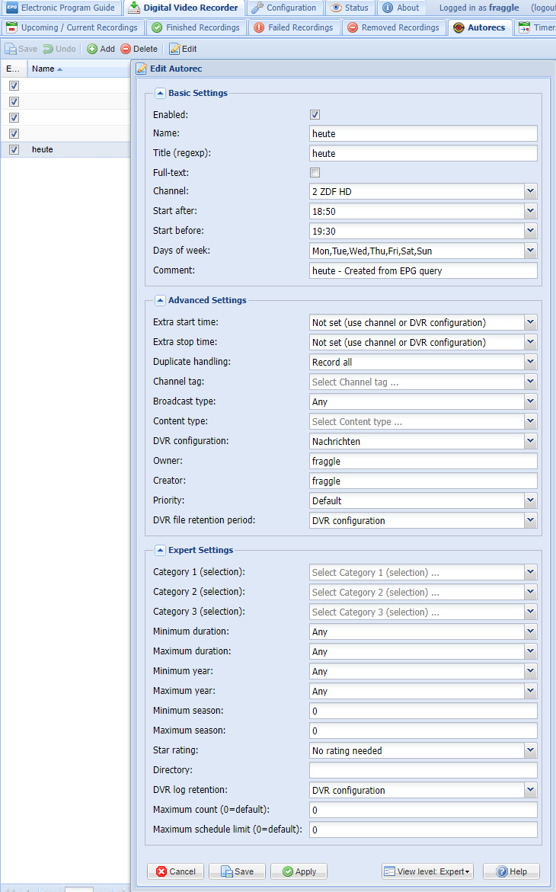Click the Edit toolbar button
Screen dimensions: 556x892
(184, 49)
